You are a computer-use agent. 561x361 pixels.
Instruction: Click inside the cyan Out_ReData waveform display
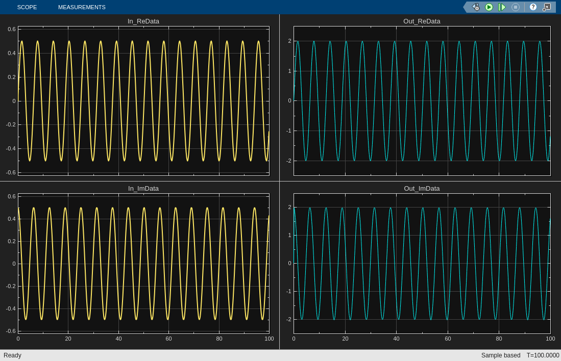pos(422,101)
